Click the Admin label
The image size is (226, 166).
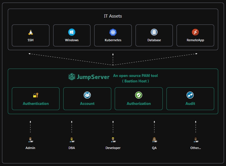pos(30,148)
